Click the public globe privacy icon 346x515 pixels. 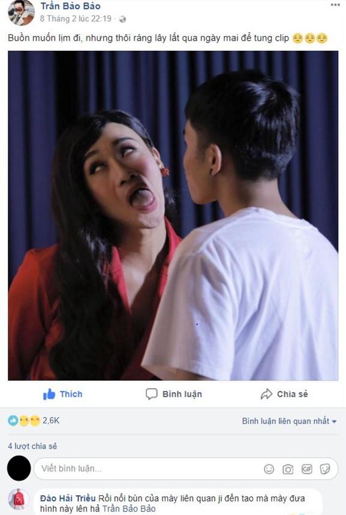coord(122,19)
